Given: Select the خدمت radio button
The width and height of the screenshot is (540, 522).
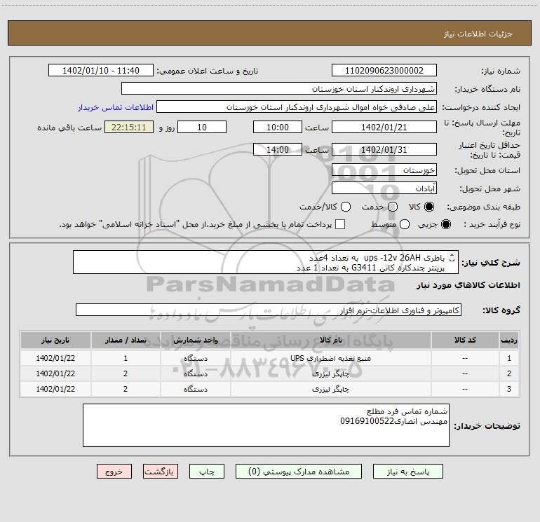Looking at the screenshot, I should click(x=393, y=207).
